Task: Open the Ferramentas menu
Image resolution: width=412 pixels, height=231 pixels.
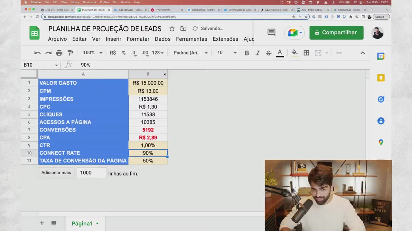Action: point(192,39)
